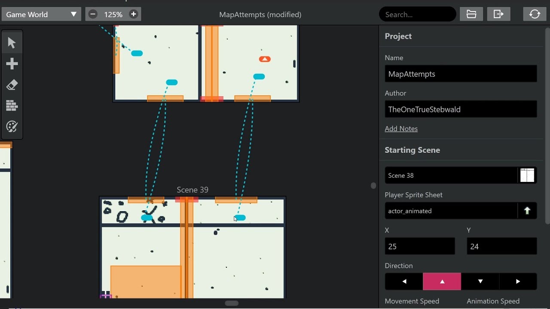The height and width of the screenshot is (309, 550).
Task: Click the X position field
Action: (420, 246)
